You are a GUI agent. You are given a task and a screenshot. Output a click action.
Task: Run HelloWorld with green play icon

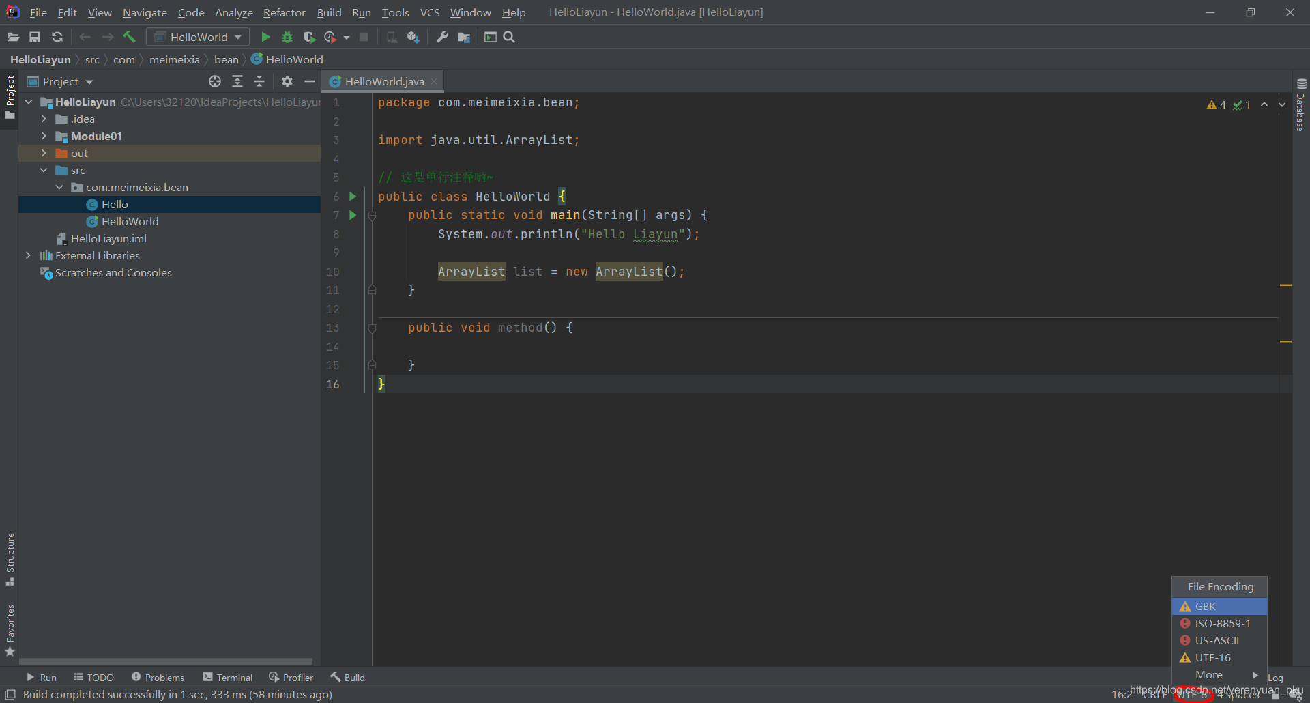point(265,37)
